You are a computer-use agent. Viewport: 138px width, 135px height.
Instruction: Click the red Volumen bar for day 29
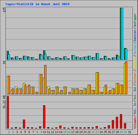pyautogui.click(x=121, y=121)
